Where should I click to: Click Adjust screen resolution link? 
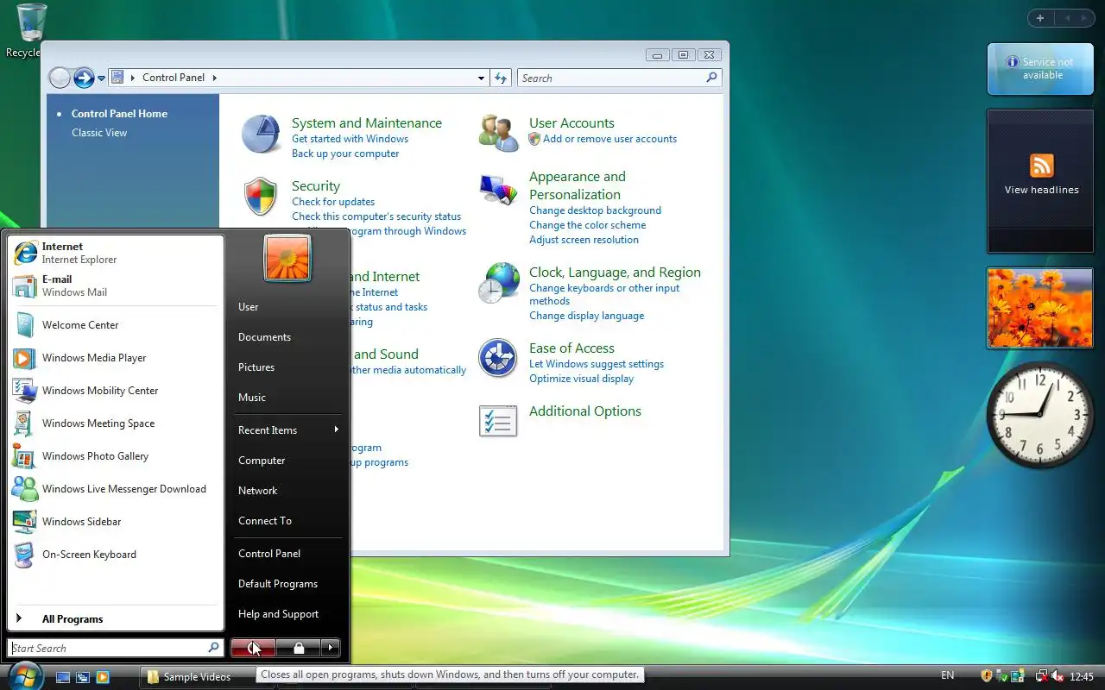pyautogui.click(x=584, y=240)
